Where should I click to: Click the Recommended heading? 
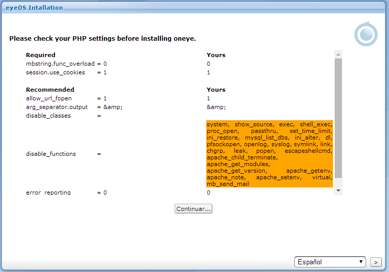(50, 90)
